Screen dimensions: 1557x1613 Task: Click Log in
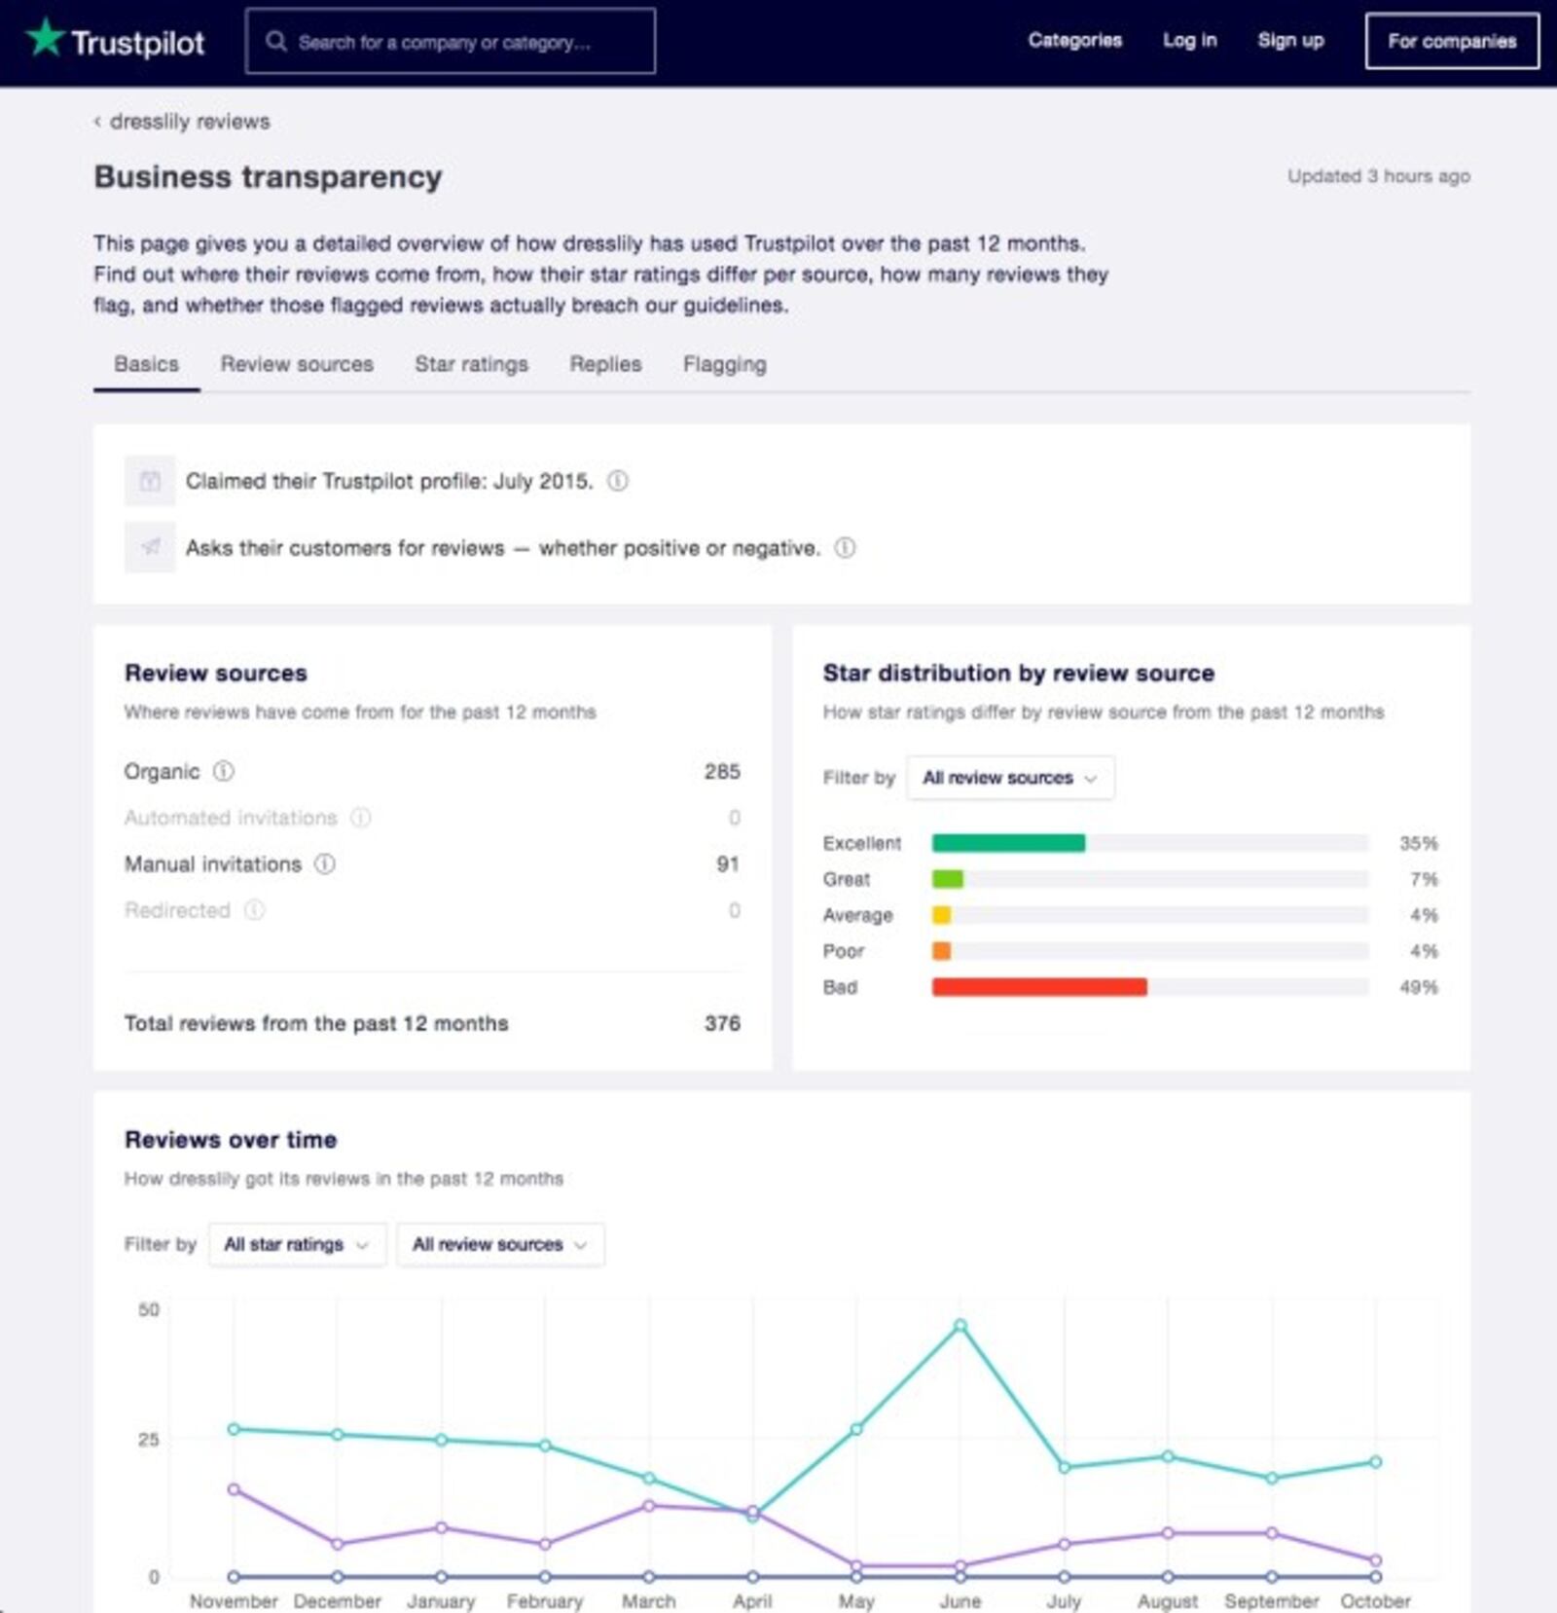(x=1190, y=40)
